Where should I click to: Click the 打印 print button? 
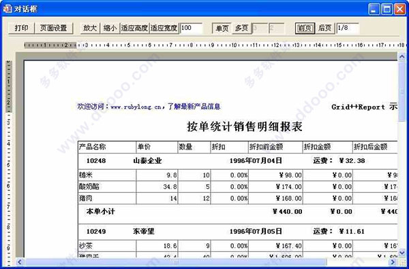click(x=21, y=28)
